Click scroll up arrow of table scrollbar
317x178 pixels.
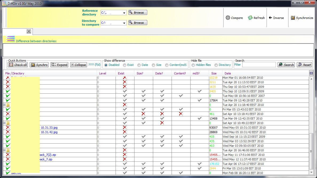(x=311, y=79)
